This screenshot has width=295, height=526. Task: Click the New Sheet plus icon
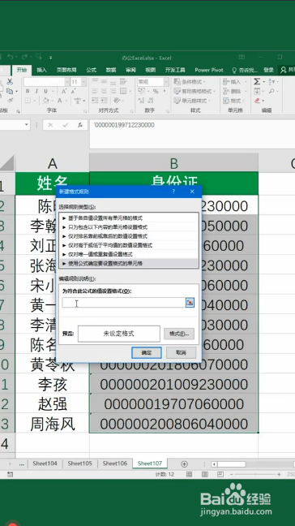[x=184, y=464]
